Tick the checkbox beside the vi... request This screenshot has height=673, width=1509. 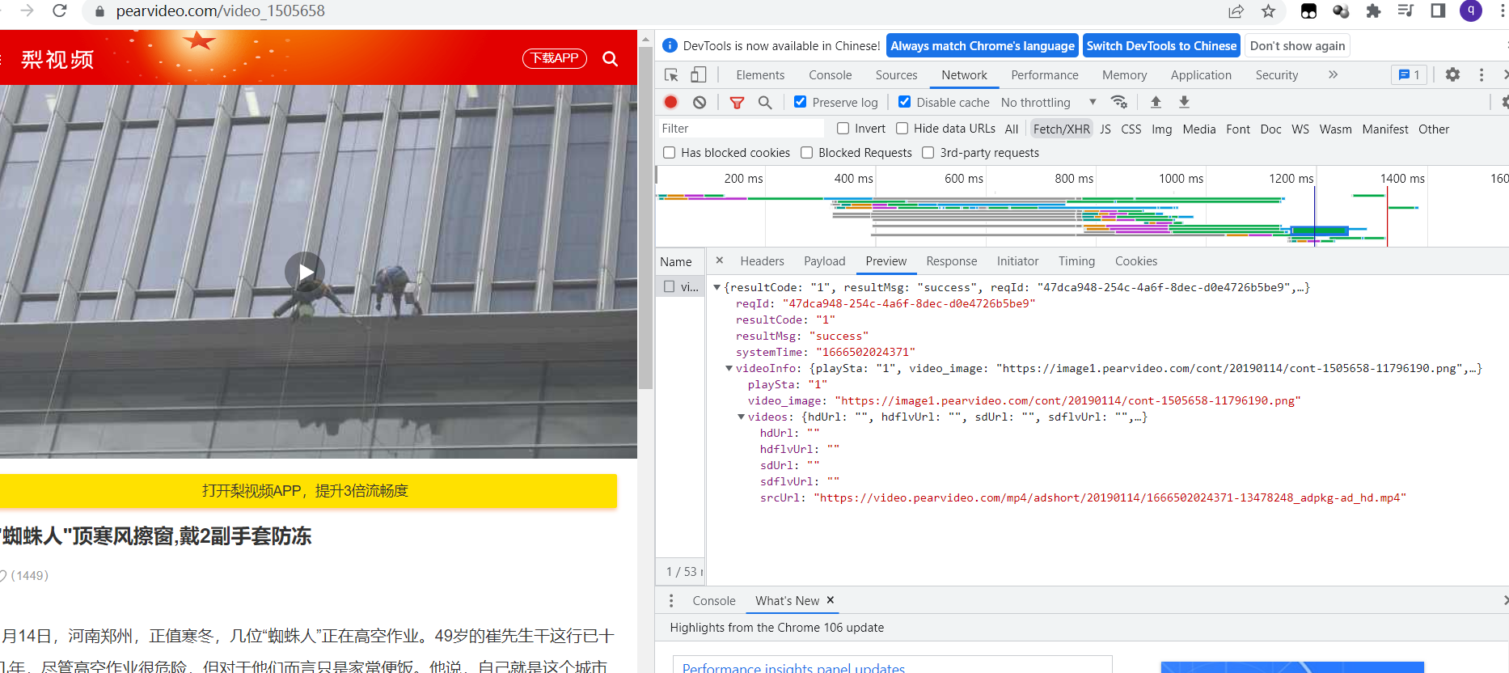point(670,286)
